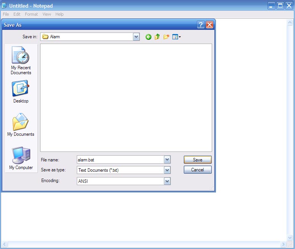Click Notepad vertical scrollbar up arrow
Viewport: 295px width, 249px height.
tap(290, 23)
